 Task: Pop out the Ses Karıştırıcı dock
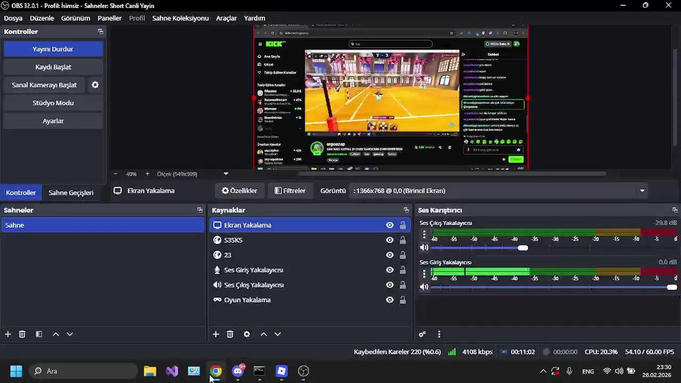click(x=675, y=210)
